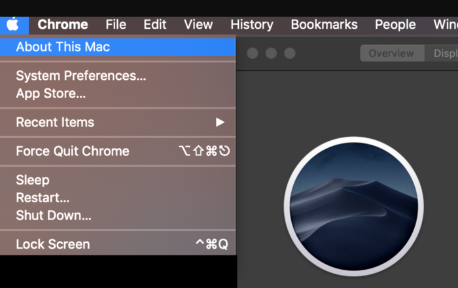
Task: Click the macOS Mojave dune image
Action: [353, 206]
